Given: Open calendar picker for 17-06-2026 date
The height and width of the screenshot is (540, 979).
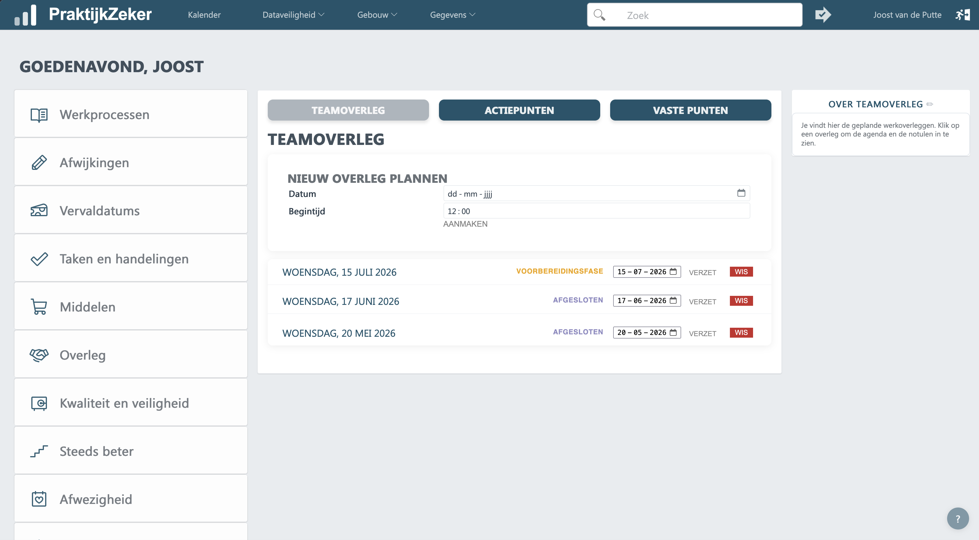Looking at the screenshot, I should click(x=673, y=300).
